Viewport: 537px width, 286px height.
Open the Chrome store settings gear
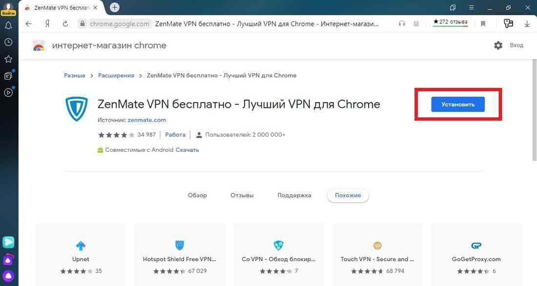498,45
